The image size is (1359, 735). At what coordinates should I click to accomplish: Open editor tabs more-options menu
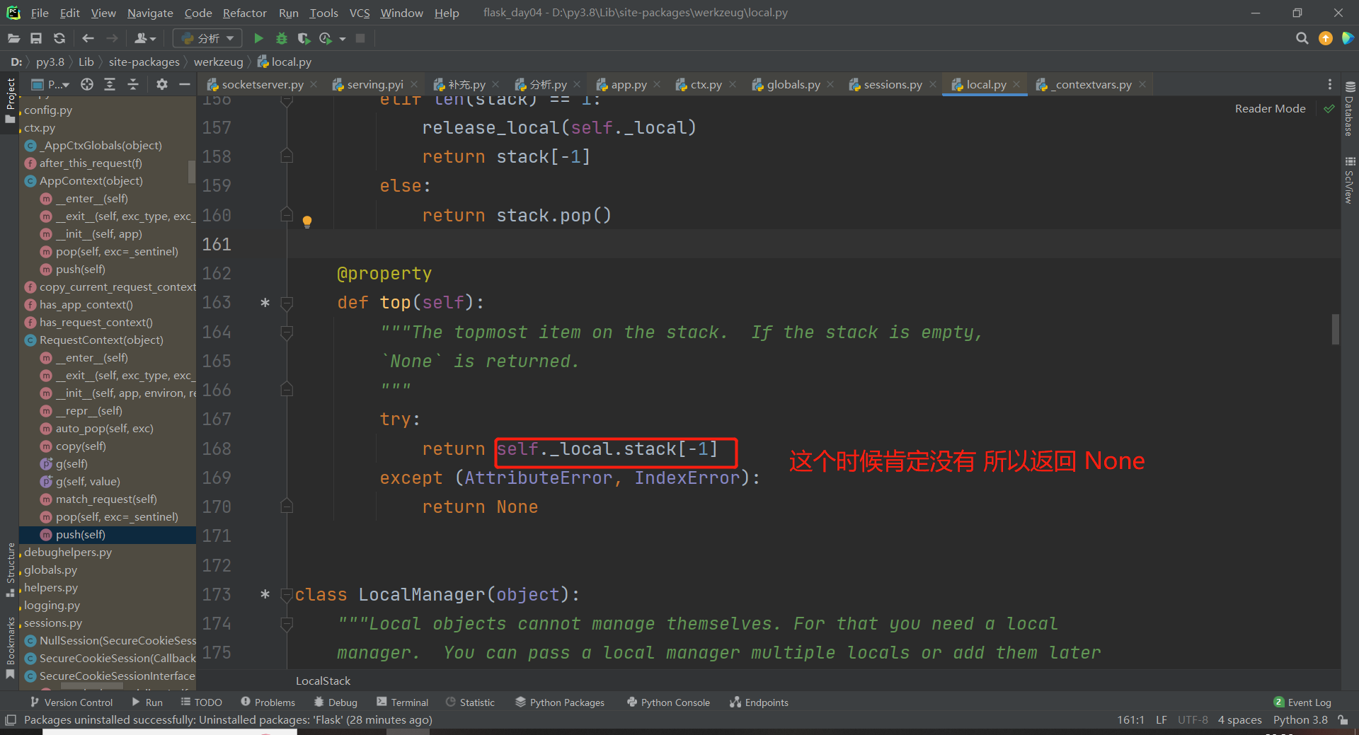click(1330, 85)
